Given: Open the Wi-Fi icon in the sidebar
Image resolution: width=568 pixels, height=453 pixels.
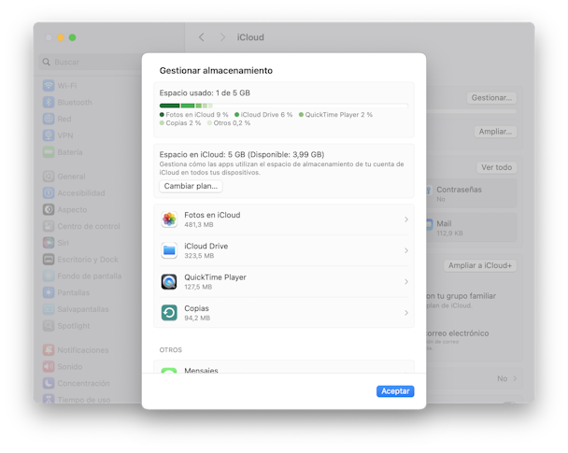Looking at the screenshot, I should (x=49, y=86).
